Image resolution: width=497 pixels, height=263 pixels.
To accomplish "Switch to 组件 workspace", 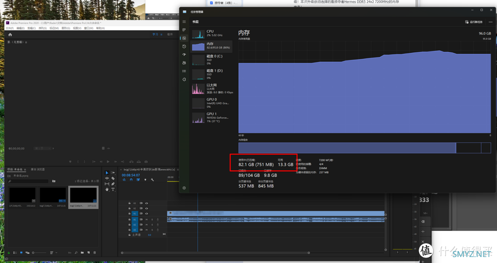I will pos(170,34).
